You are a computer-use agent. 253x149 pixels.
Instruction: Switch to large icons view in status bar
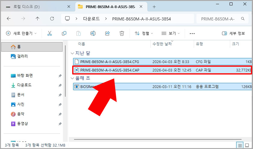click(x=247, y=145)
